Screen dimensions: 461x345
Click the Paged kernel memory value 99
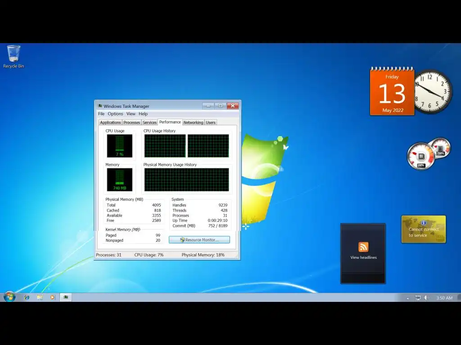pyautogui.click(x=158, y=235)
